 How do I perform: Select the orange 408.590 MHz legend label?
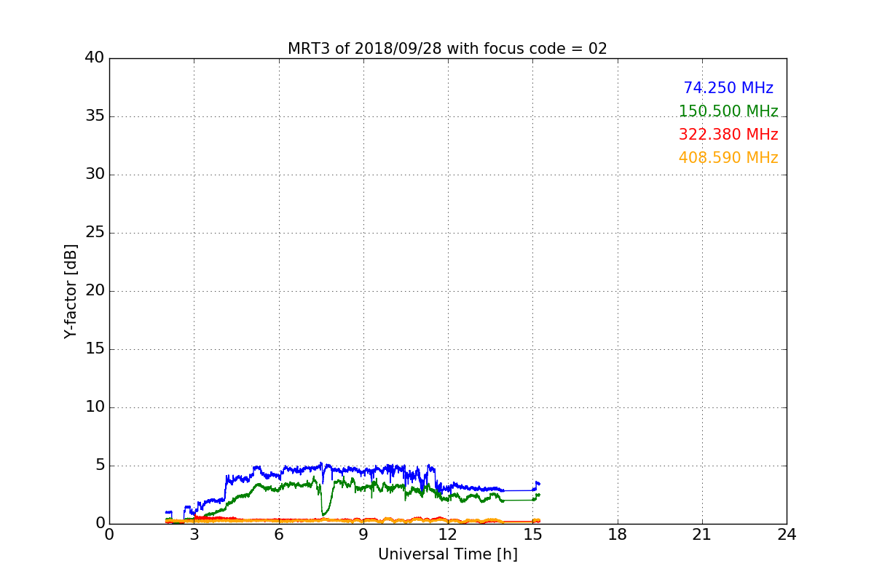pyautogui.click(x=728, y=158)
